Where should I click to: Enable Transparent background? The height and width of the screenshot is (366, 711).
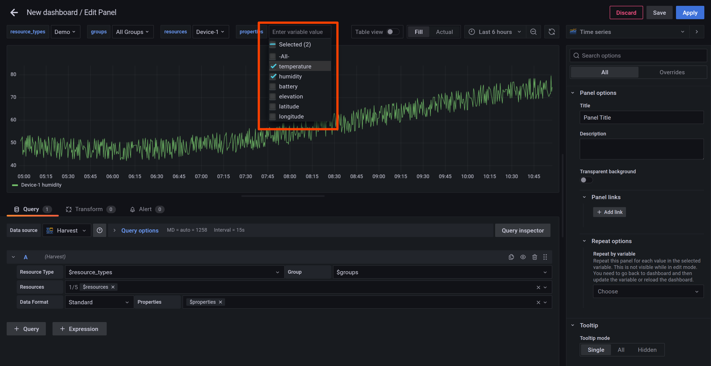586,180
